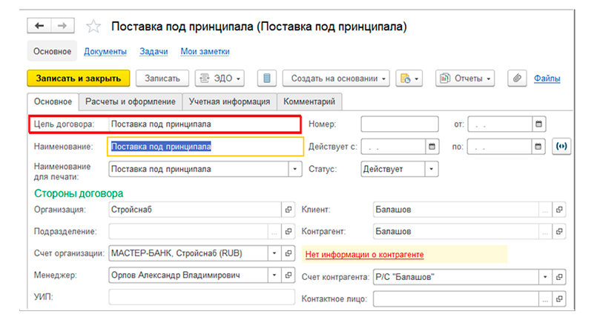The image size is (597, 320).
Task: Click the Записать button
Action: point(162,79)
